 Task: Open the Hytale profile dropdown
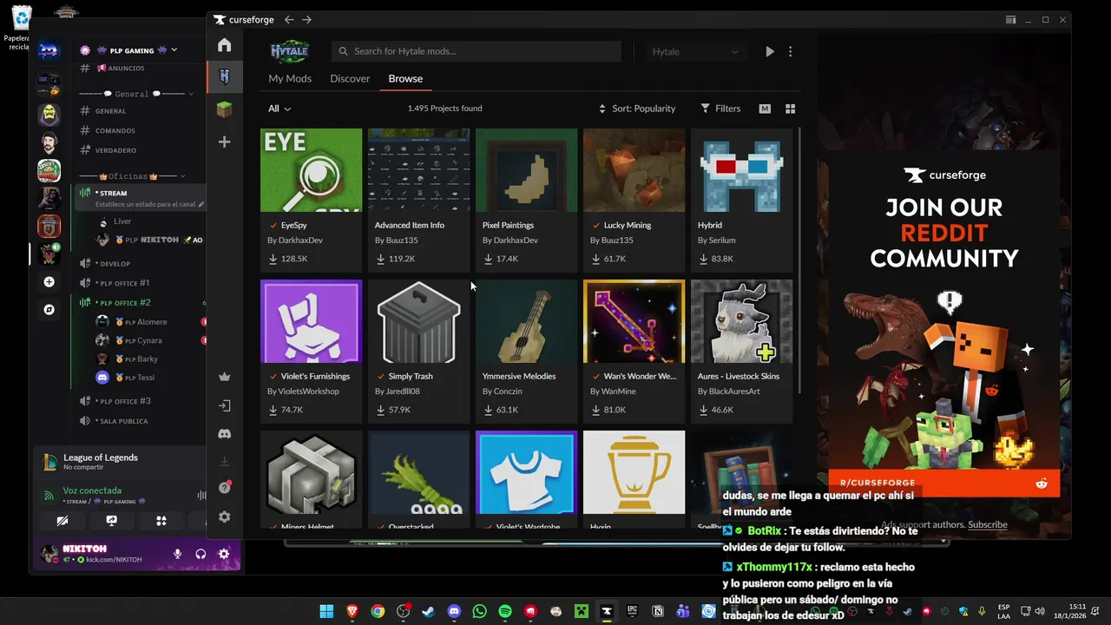coord(696,51)
